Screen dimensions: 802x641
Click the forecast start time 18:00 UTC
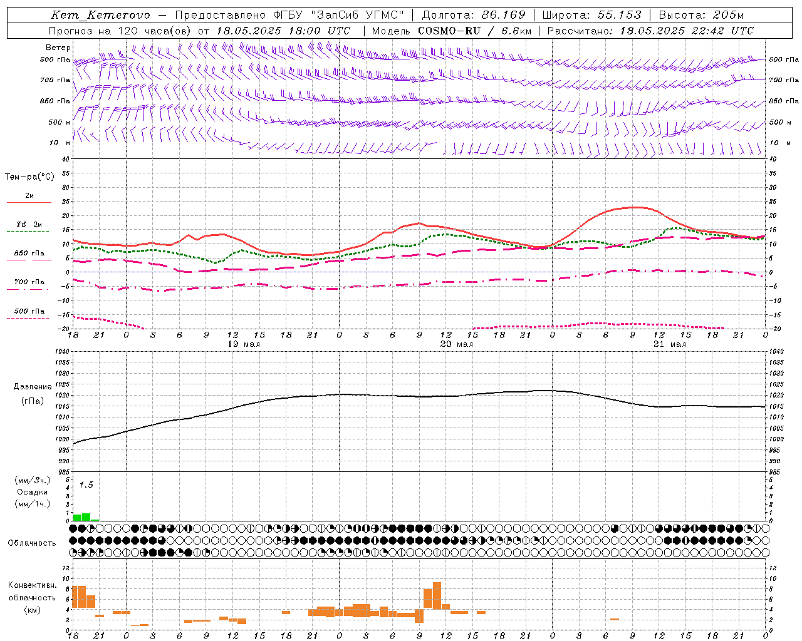pos(320,30)
